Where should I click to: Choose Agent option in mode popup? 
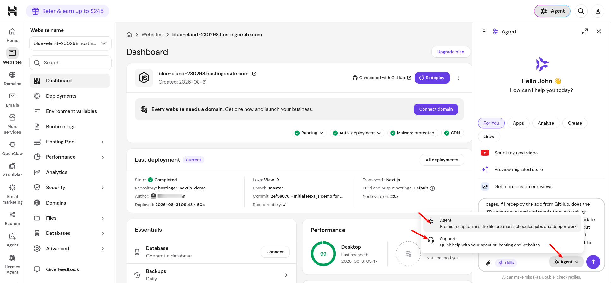[502, 223]
